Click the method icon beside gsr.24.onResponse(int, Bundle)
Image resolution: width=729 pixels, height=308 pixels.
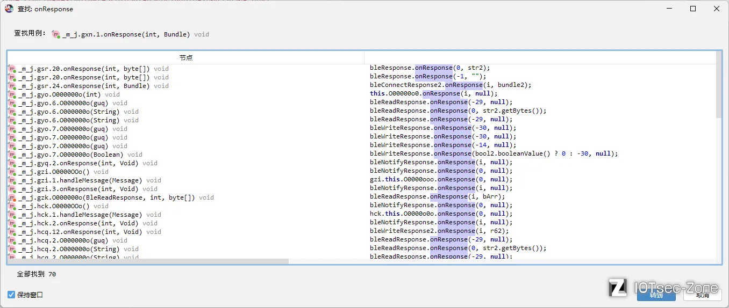pos(12,86)
